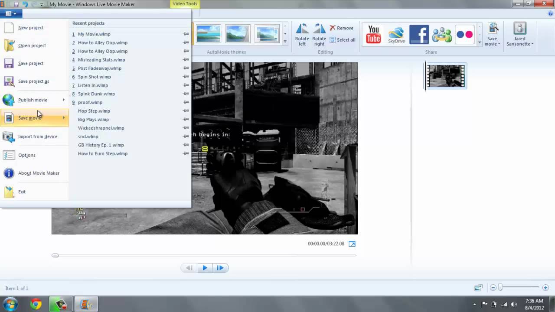Click Remove in Editing group
Screen dimensions: 555x312
click(x=342, y=28)
